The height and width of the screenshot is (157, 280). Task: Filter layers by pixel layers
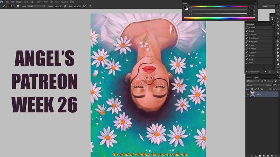click(262, 81)
